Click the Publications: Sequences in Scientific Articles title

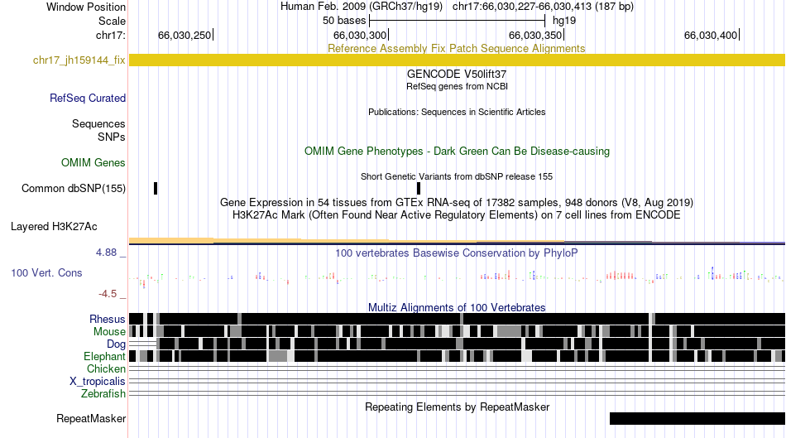457,113
